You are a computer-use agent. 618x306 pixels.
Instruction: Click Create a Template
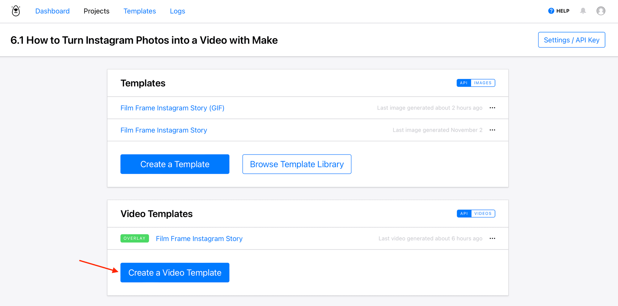click(x=175, y=164)
